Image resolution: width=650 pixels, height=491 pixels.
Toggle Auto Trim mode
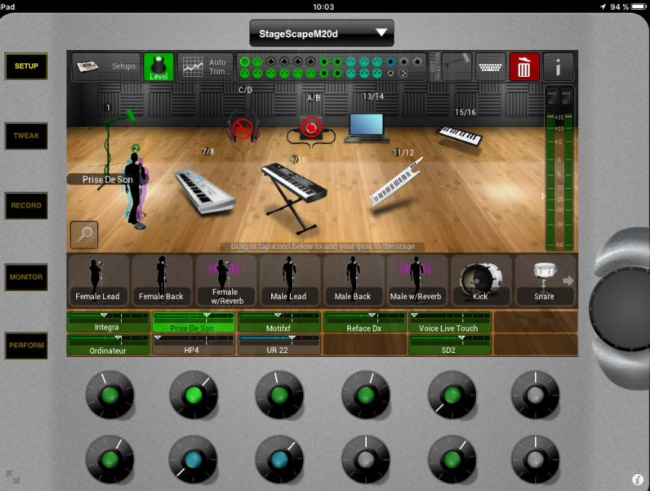point(205,66)
